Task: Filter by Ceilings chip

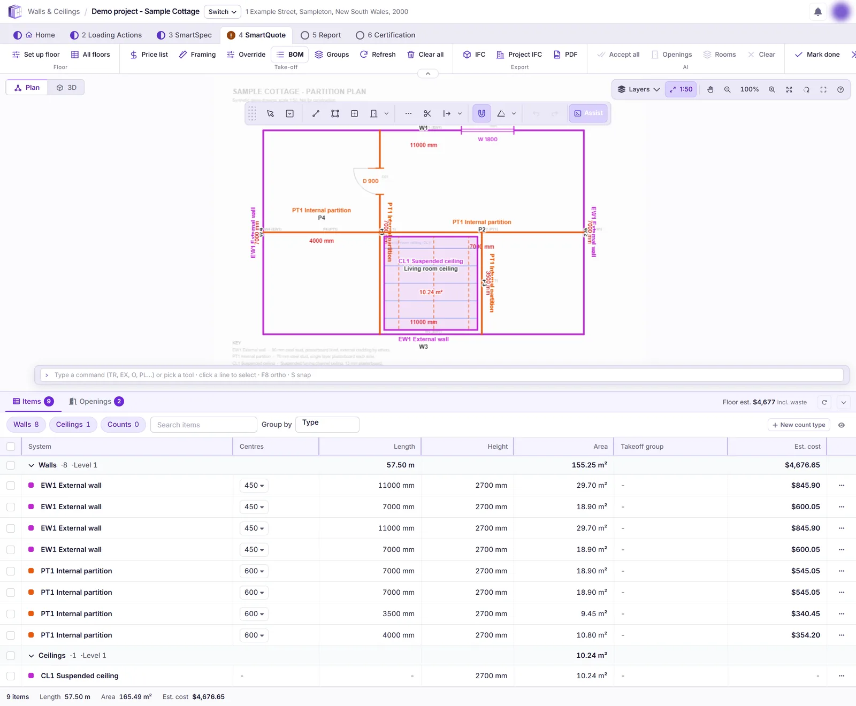Action: coord(73,425)
